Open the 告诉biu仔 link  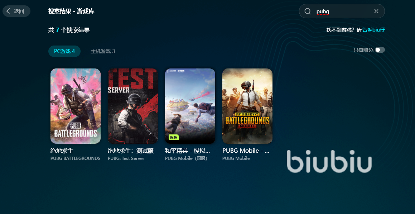(373, 30)
